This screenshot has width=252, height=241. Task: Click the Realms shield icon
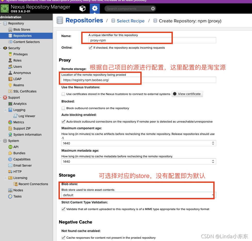[x=10, y=85]
